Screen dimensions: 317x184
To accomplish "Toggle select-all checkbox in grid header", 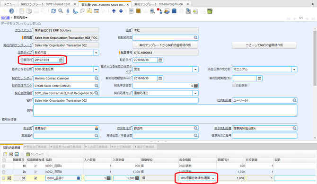I will point(4,160).
